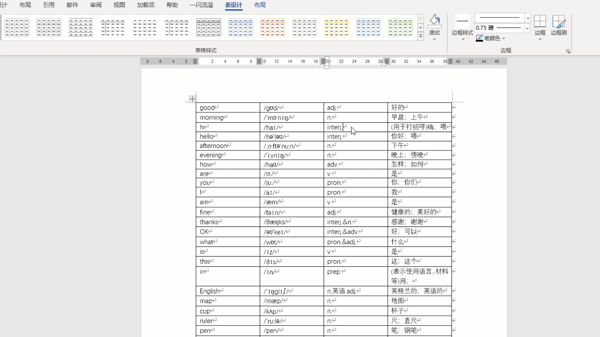Click the first line indent marker on ruler
600x337 pixels.
click(327, 58)
